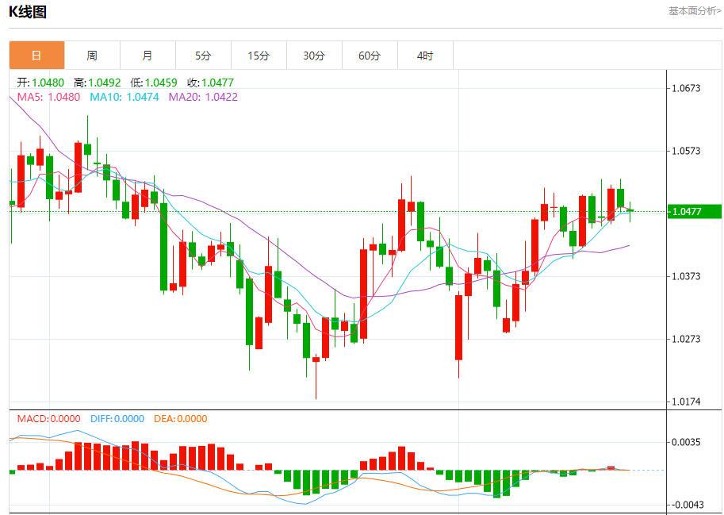Open the 15分 timeframe tab
The width and height of the screenshot is (724, 515).
pyautogui.click(x=259, y=56)
